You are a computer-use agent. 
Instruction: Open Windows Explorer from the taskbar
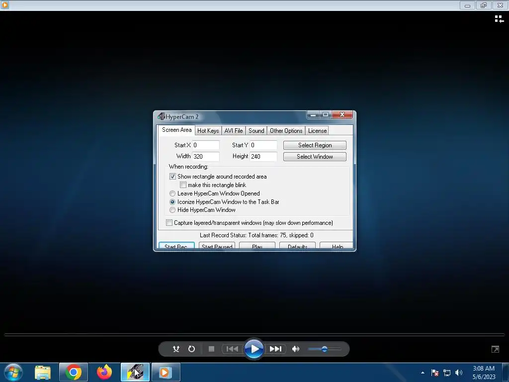tap(43, 373)
